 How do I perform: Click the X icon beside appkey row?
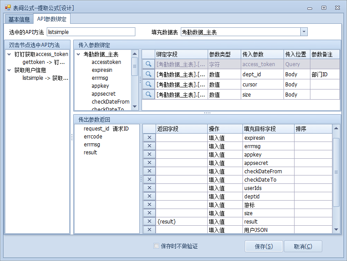coord(149,155)
